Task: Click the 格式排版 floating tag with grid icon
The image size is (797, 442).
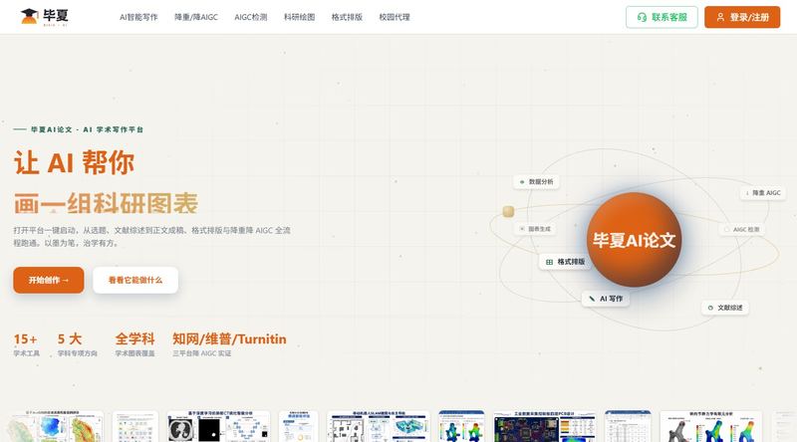Action: click(x=565, y=262)
